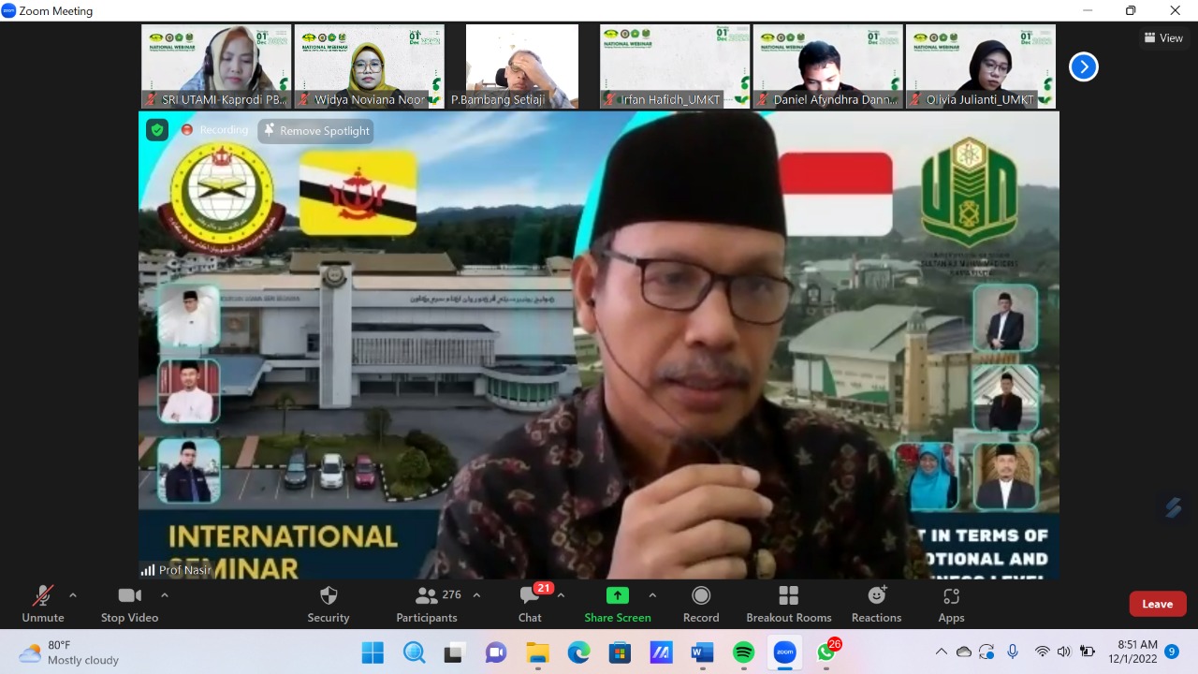
Task: Open the Security shield menu
Action: pyautogui.click(x=329, y=604)
